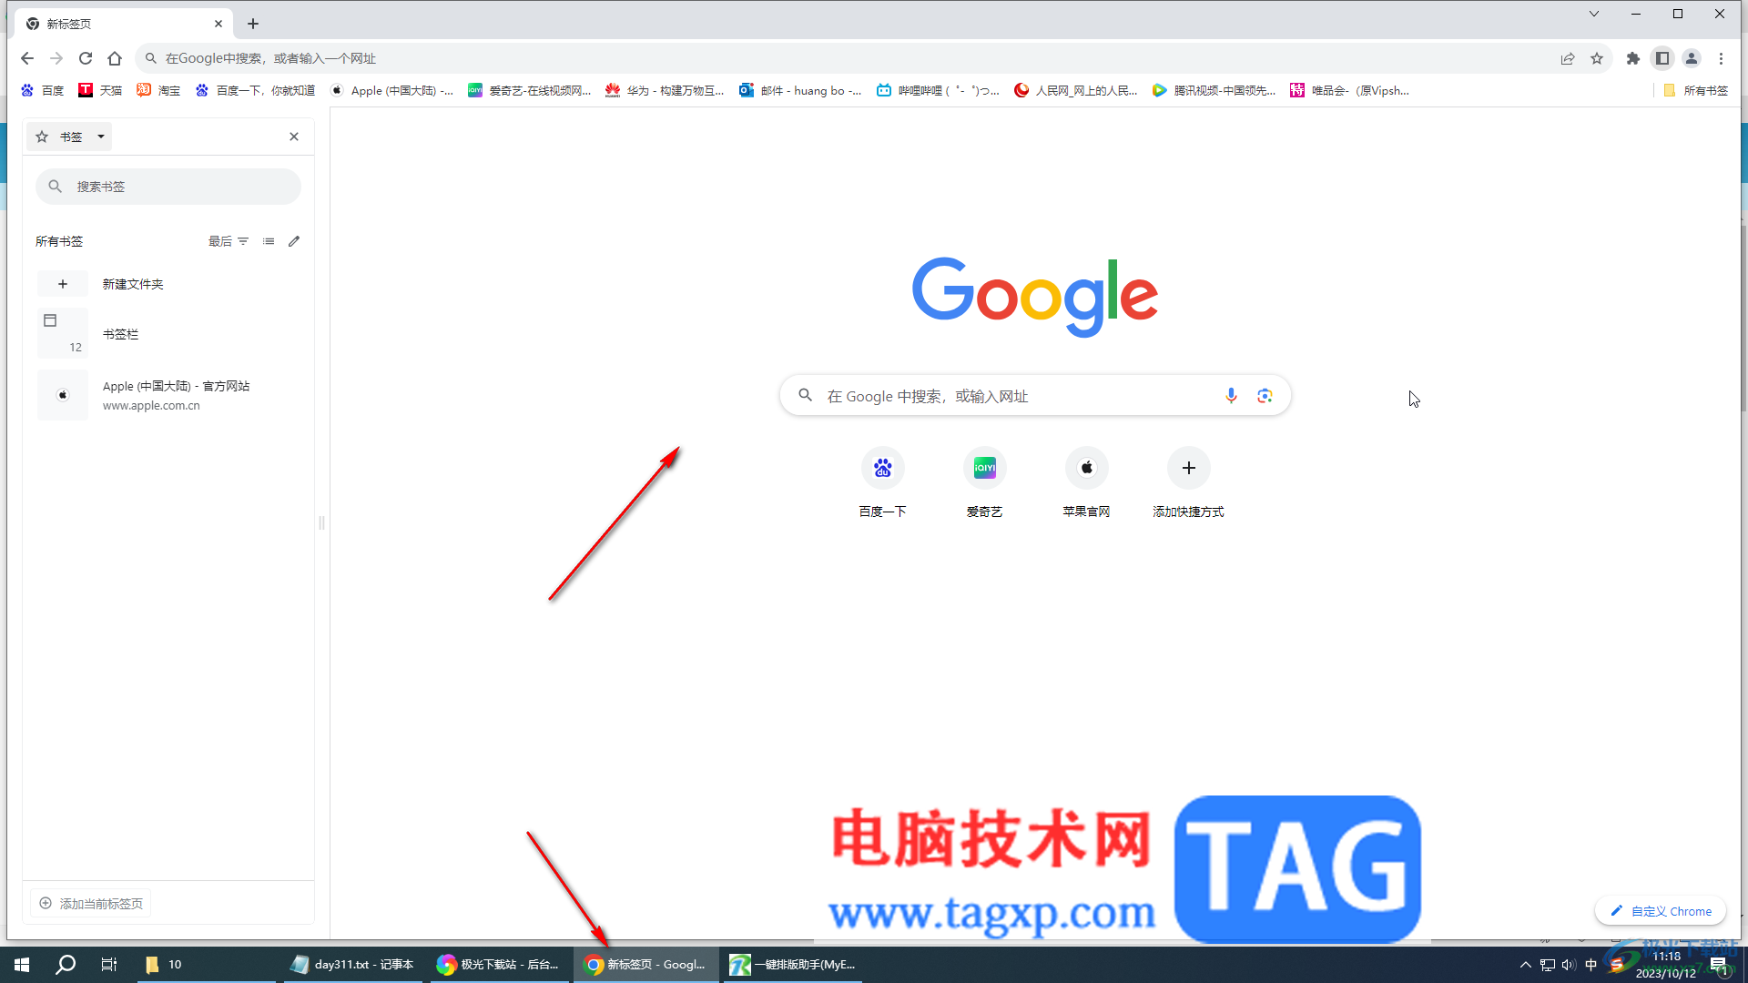Open the 淘宝 bookmark
This screenshot has height=983, width=1748.
pyautogui.click(x=158, y=90)
